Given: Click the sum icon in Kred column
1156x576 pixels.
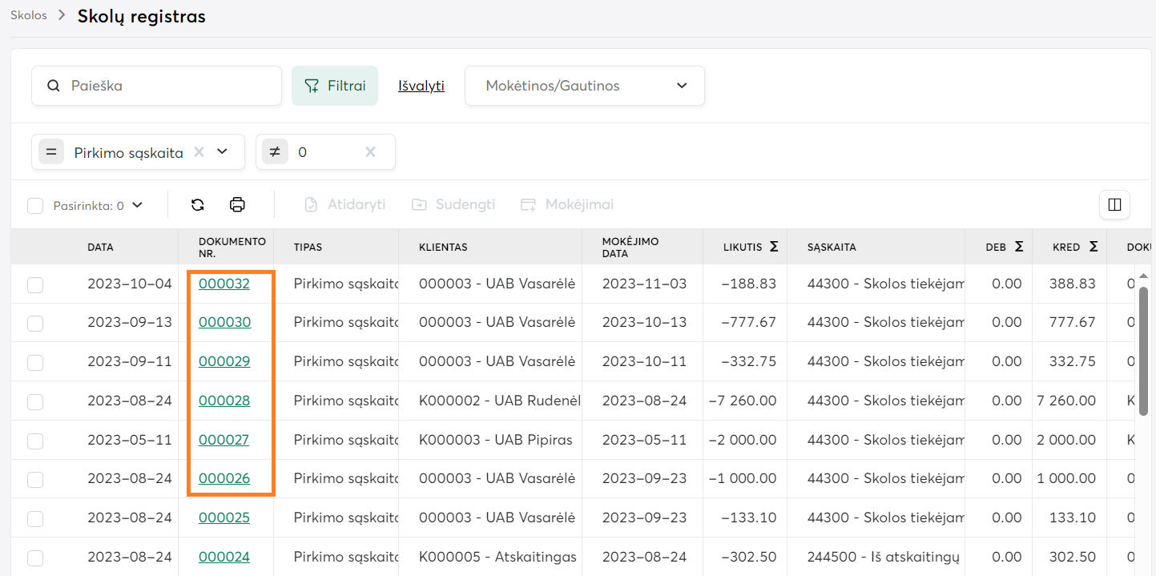Looking at the screenshot, I should (1094, 247).
